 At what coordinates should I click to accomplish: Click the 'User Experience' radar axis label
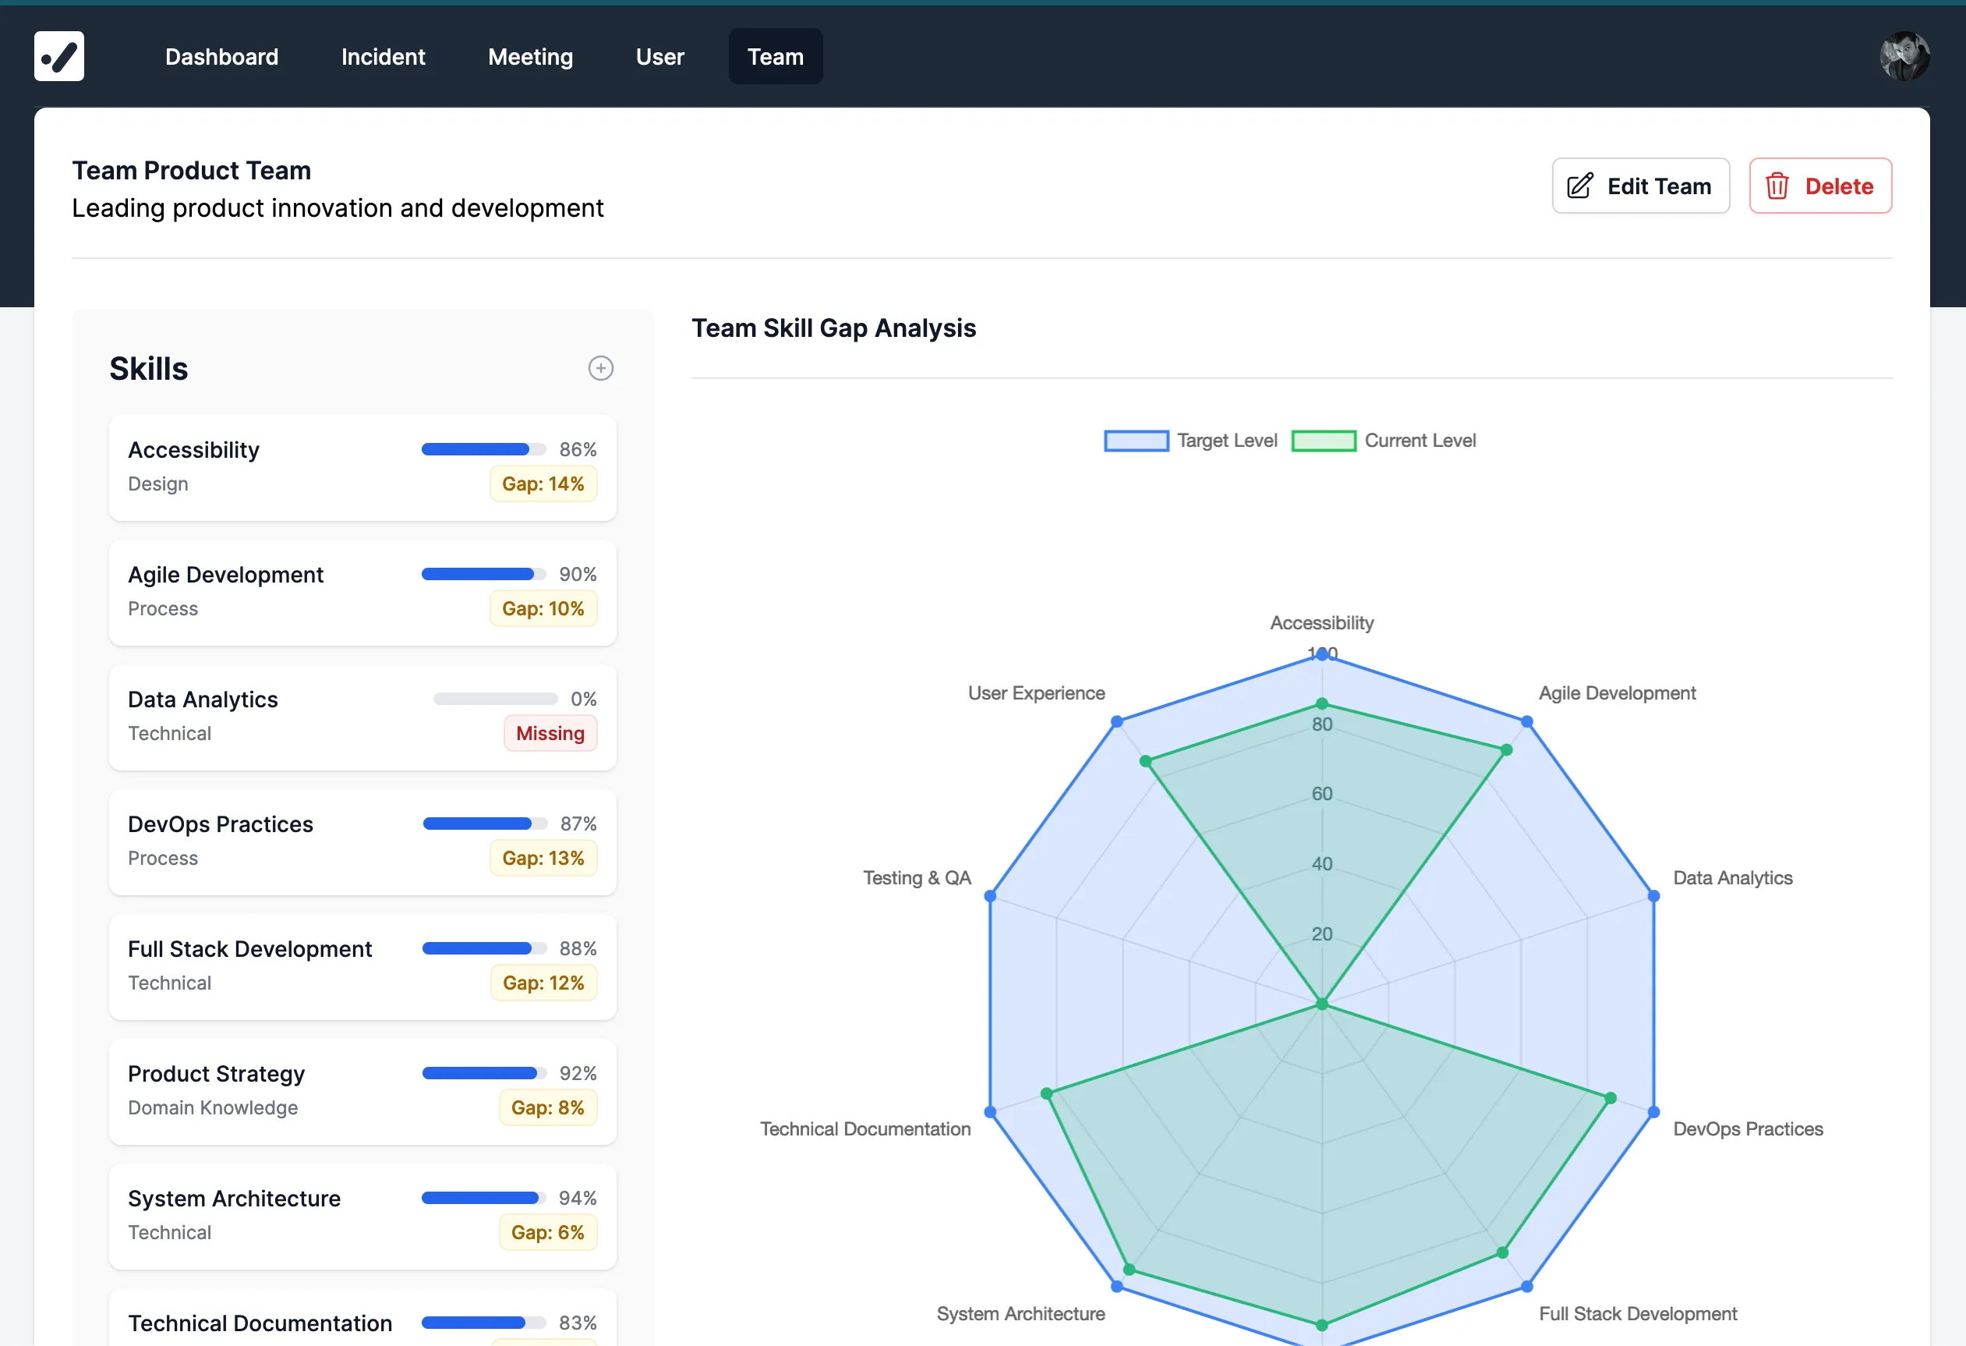tap(1035, 693)
